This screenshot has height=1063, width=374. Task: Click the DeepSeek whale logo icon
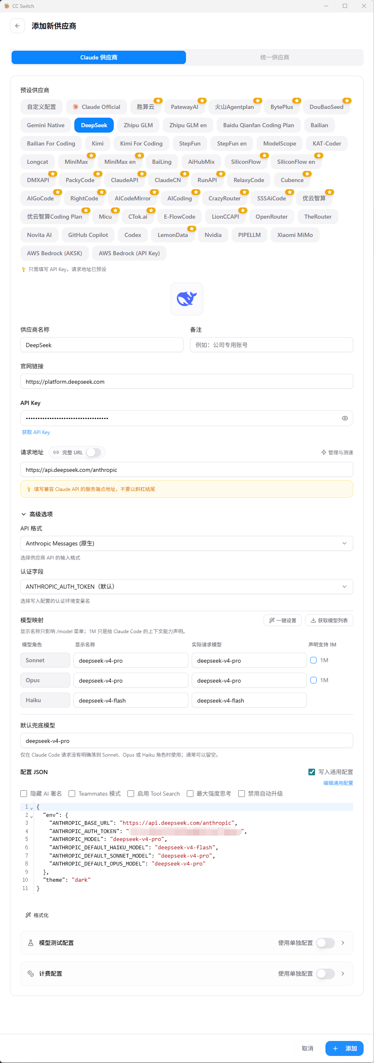(187, 298)
